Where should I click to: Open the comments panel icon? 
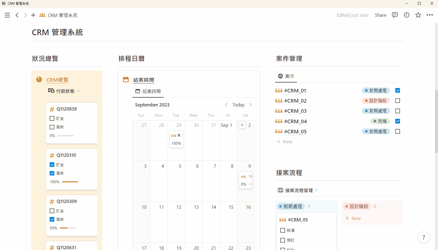click(395, 15)
